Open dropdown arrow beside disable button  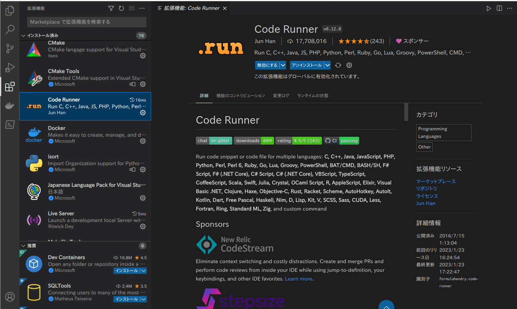point(283,65)
